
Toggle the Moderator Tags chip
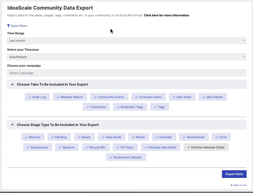click(x=130, y=107)
